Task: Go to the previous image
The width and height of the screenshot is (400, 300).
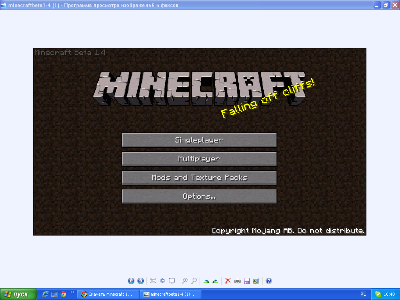Action: (131, 281)
